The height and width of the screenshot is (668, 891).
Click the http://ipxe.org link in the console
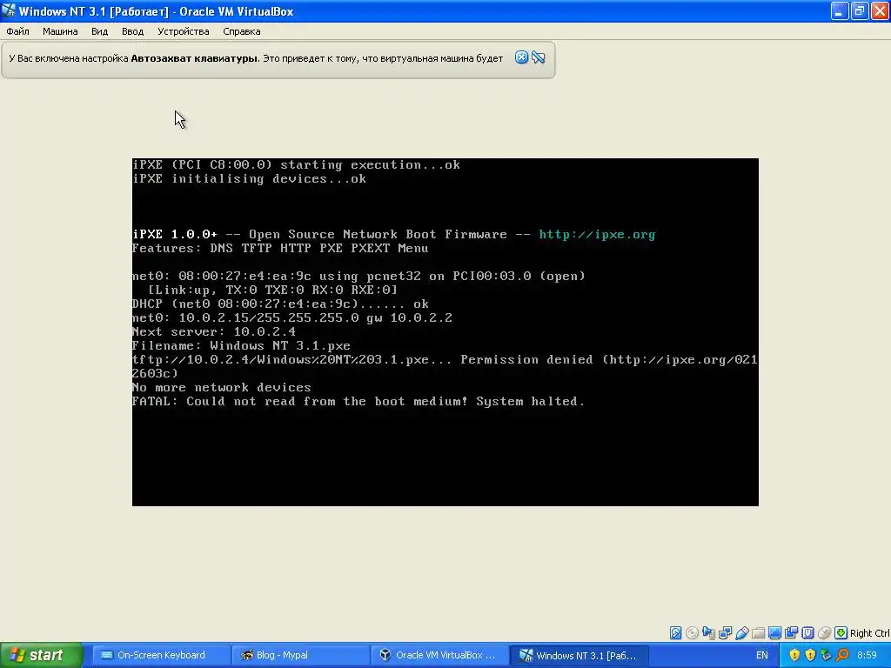tap(597, 234)
